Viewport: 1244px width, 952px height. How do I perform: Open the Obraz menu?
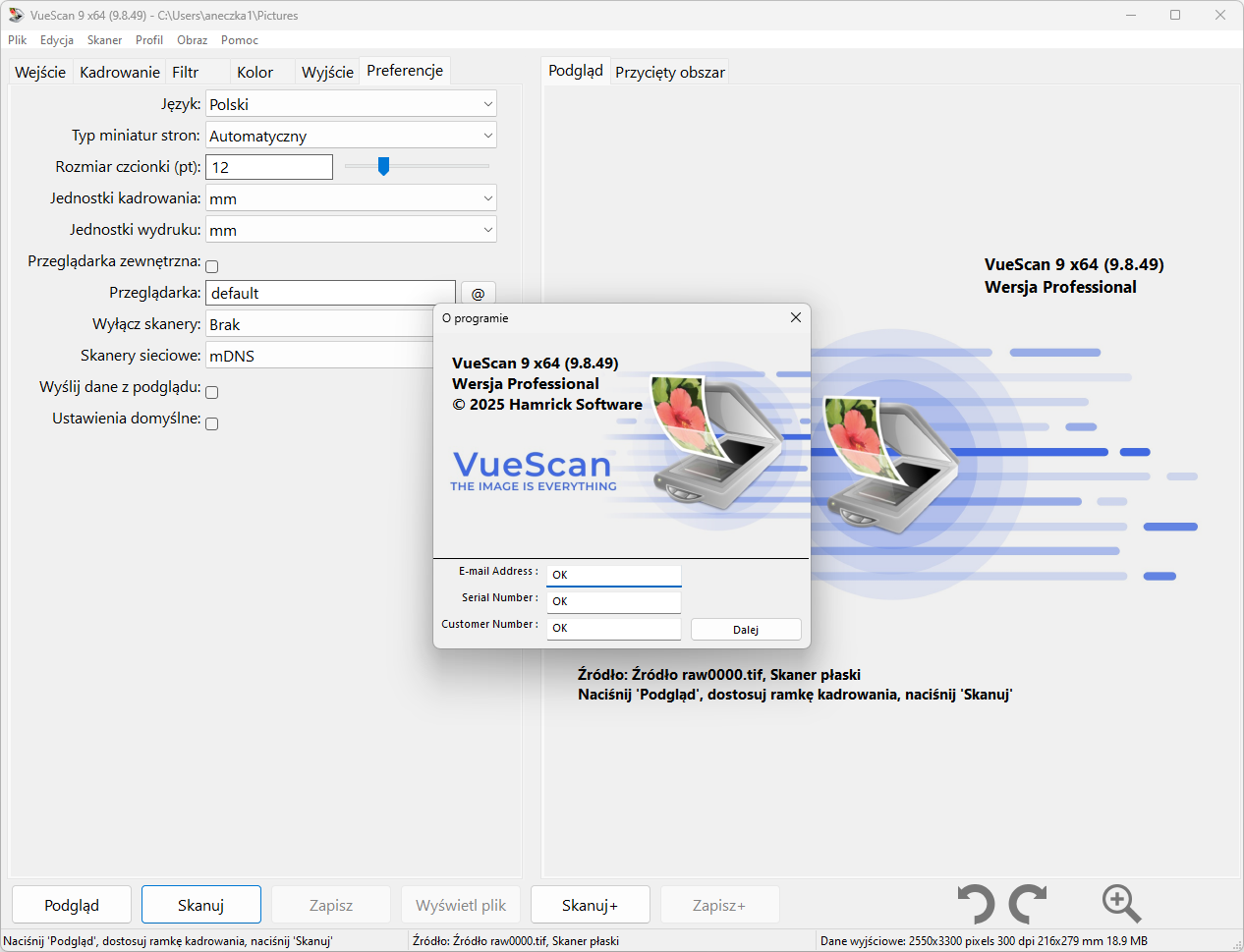[x=192, y=40]
